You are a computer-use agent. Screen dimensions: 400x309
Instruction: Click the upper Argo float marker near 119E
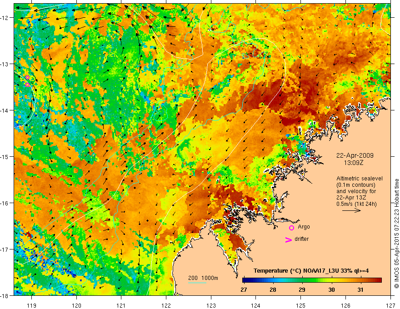pos(27,78)
